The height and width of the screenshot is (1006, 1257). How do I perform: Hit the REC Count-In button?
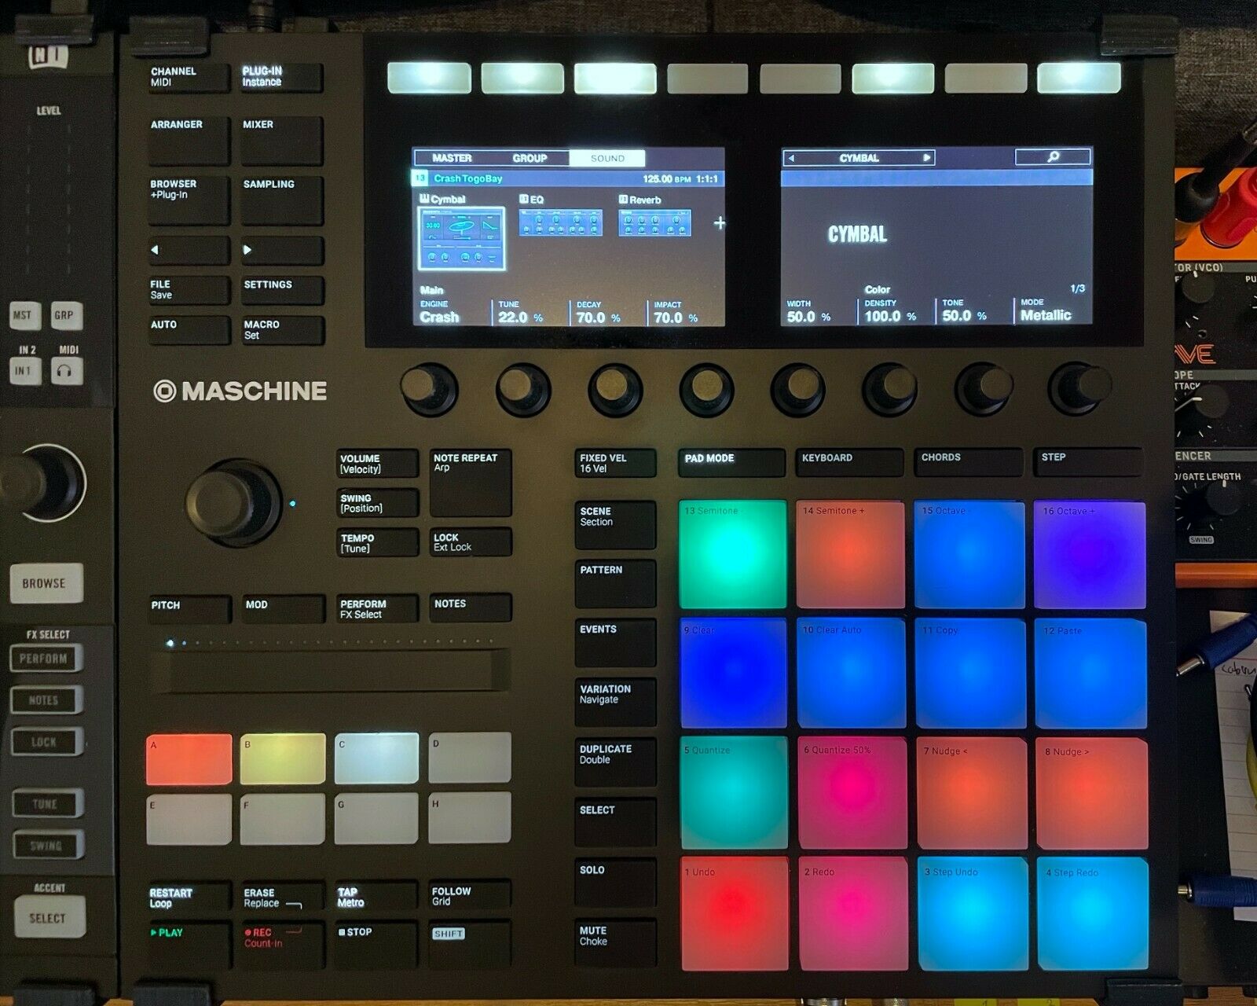(282, 944)
